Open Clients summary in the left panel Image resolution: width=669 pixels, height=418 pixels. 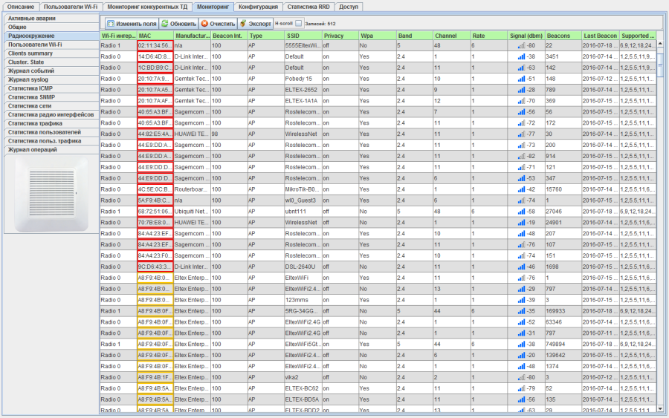pyautogui.click(x=30, y=53)
